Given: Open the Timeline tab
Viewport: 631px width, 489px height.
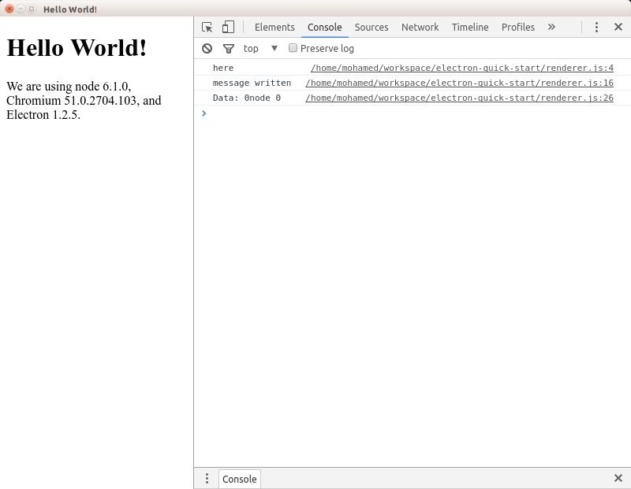Looking at the screenshot, I should pos(470,28).
